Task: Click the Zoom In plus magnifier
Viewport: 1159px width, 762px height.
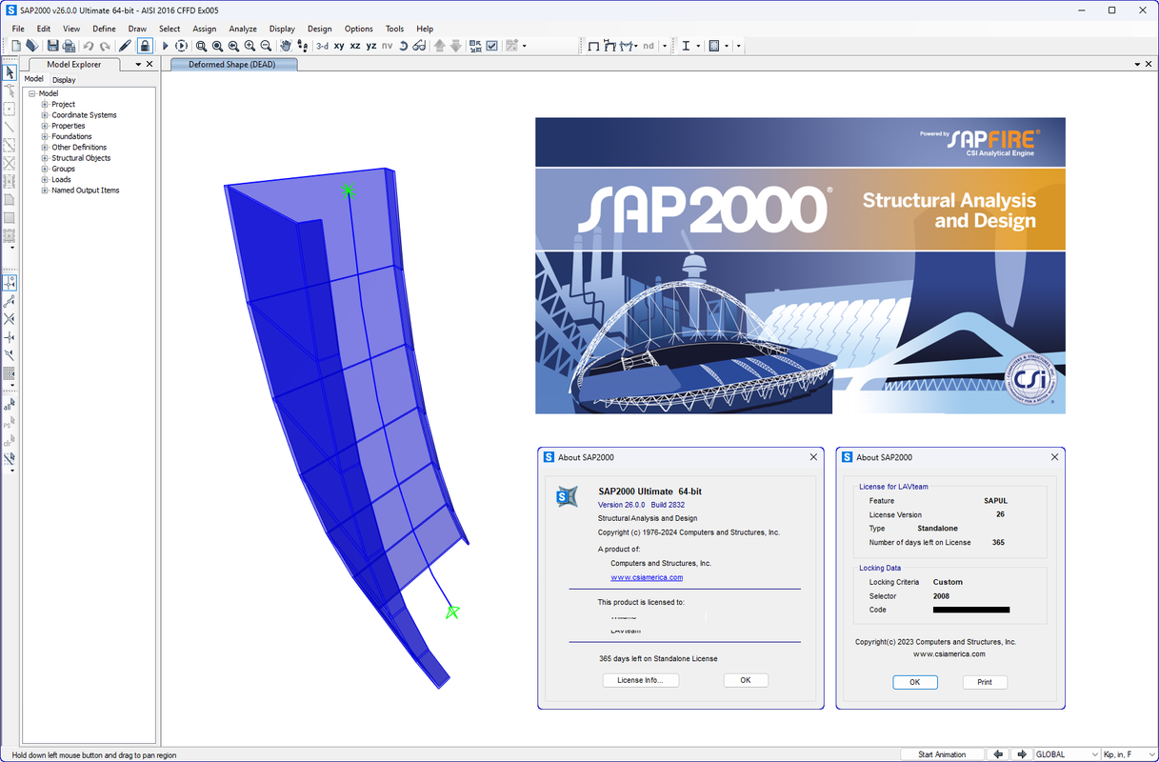Action: coord(250,46)
